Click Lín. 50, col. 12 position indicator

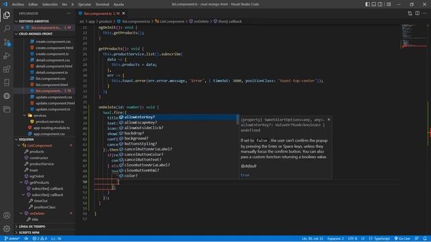click(312, 239)
